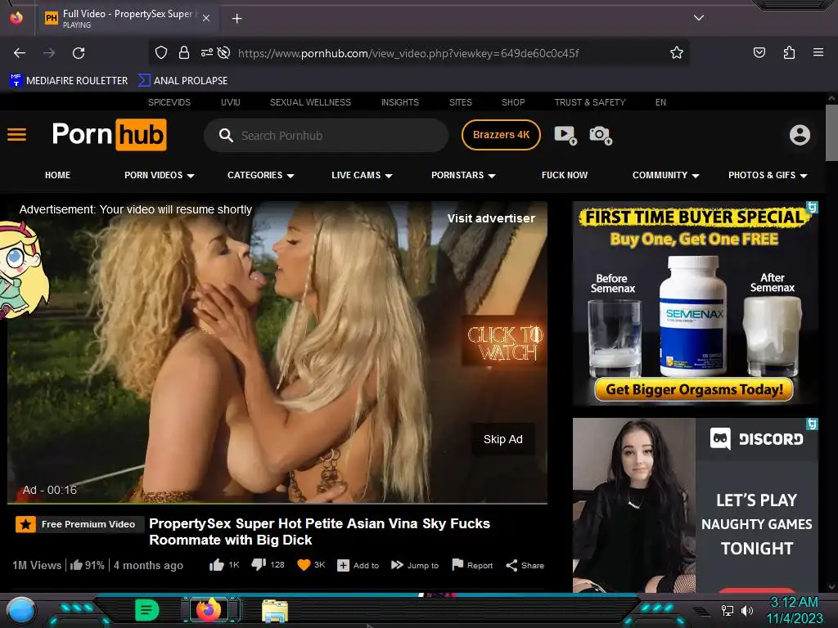This screenshot has height=628, width=838.
Task: Go back with the browser back arrow
Action: [20, 53]
